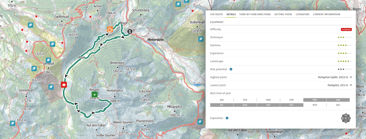The height and width of the screenshot is (139, 366).
Task: Show info for Risk potential
Action: [x=231, y=69]
